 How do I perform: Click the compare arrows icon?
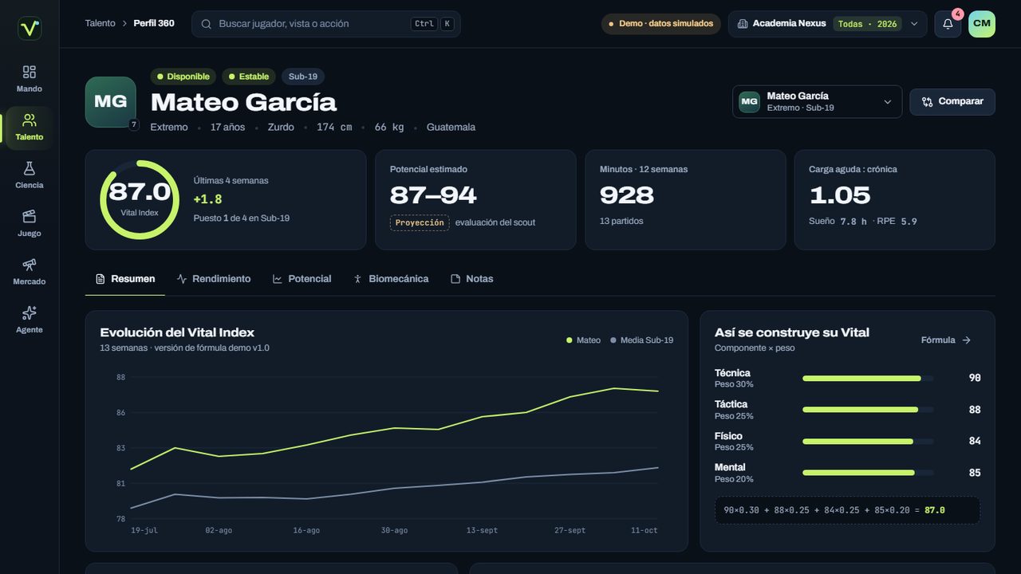(927, 102)
